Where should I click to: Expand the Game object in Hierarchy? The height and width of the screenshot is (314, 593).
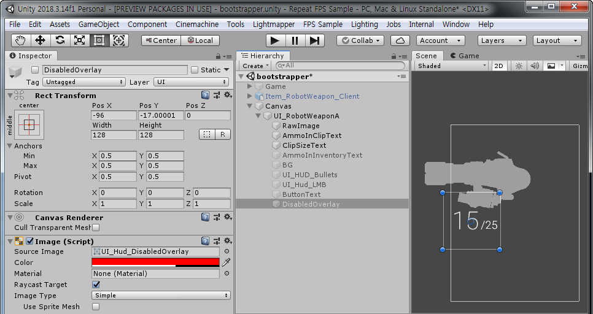[250, 86]
